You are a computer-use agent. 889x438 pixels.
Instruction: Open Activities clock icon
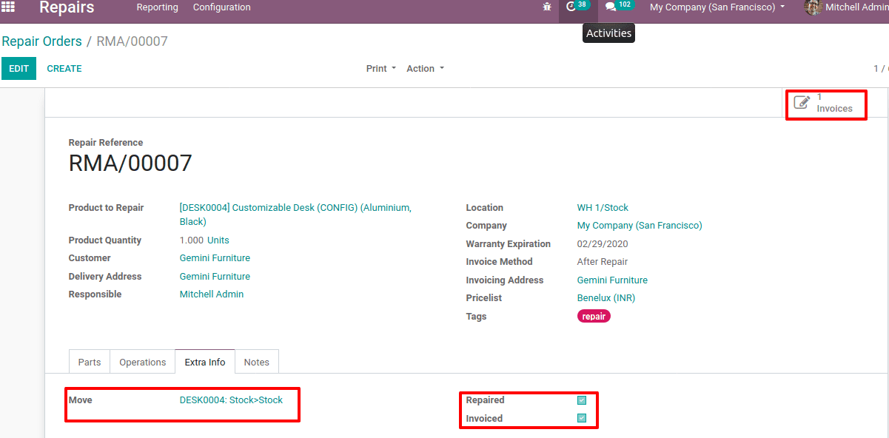571,7
